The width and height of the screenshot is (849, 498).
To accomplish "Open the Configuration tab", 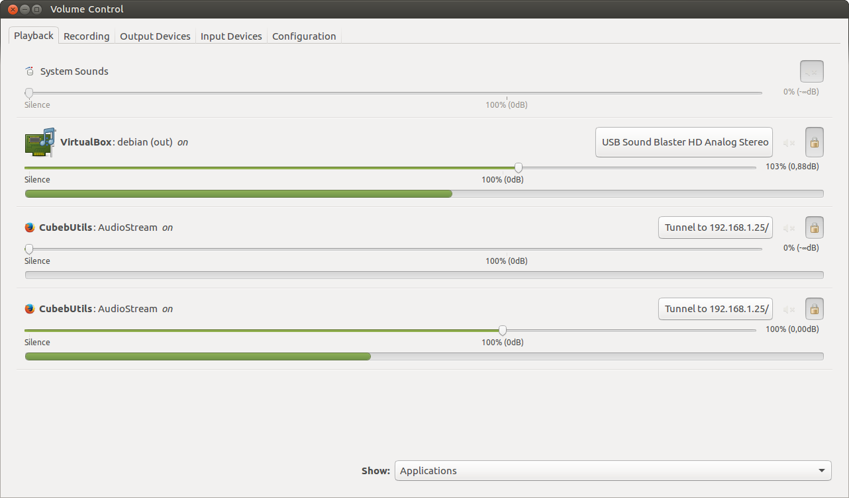I will coord(304,36).
